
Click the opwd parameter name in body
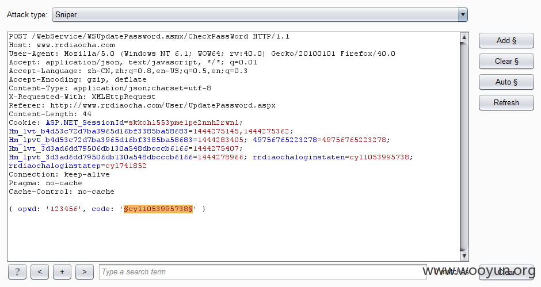pos(27,209)
